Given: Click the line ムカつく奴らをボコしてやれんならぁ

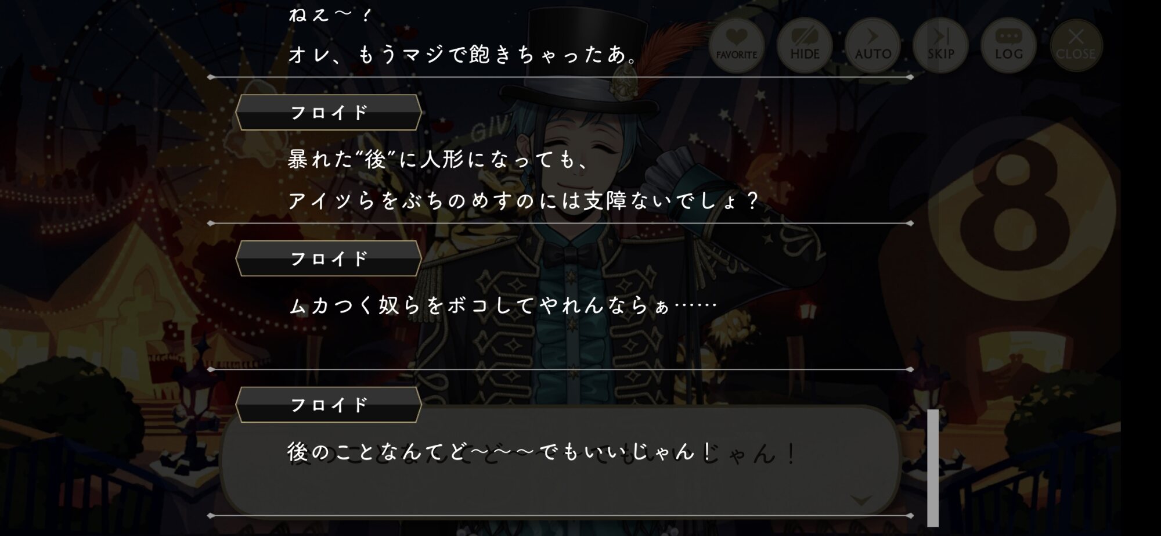Looking at the screenshot, I should click(x=503, y=305).
